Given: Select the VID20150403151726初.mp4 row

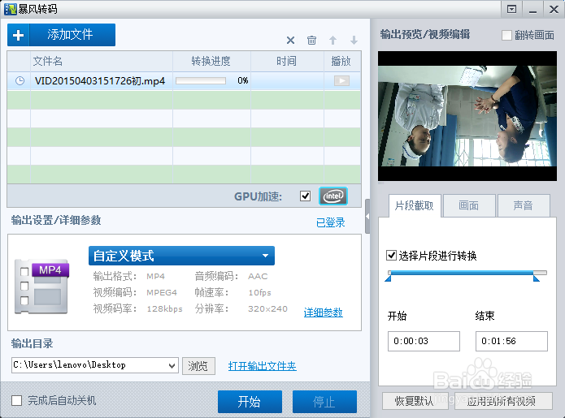Looking at the screenshot, I should coord(184,81).
